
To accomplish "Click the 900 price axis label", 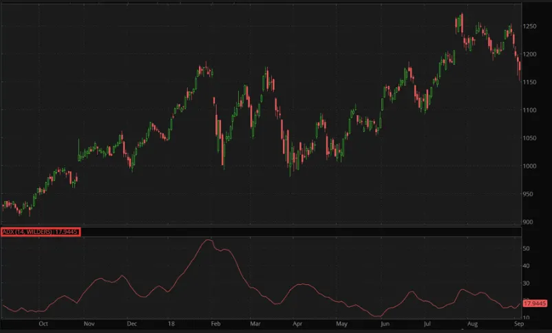I will 528,222.
